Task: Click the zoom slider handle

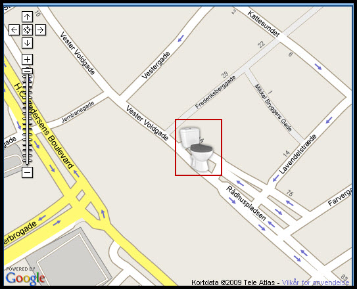Action: point(27,71)
